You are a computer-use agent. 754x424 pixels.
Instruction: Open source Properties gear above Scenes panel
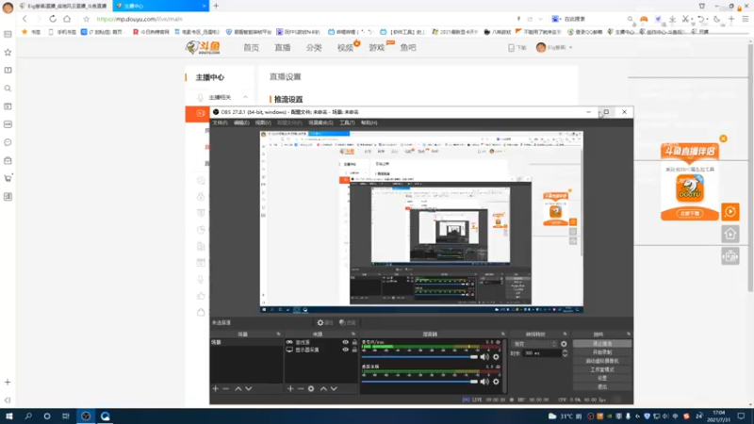coord(324,322)
